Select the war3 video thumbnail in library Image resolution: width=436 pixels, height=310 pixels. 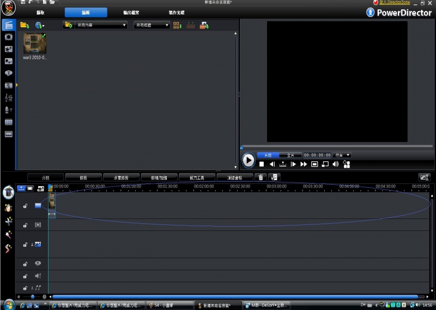coord(35,44)
